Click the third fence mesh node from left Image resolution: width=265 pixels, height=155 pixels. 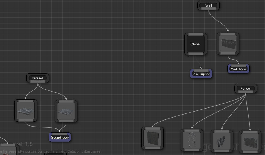222,141
